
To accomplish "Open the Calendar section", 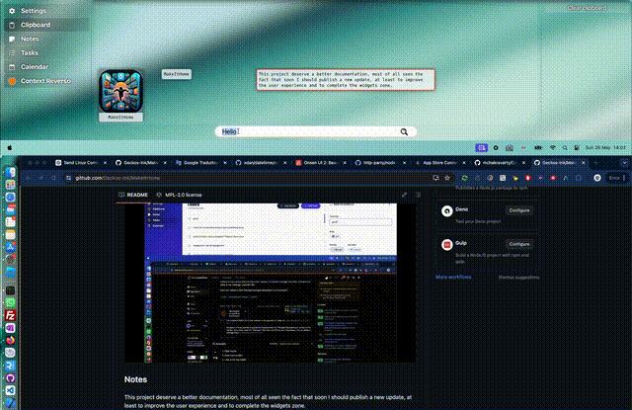I will tap(34, 66).
